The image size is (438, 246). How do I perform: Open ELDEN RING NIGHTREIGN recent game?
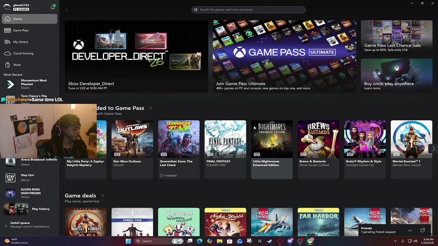[x=29, y=193]
